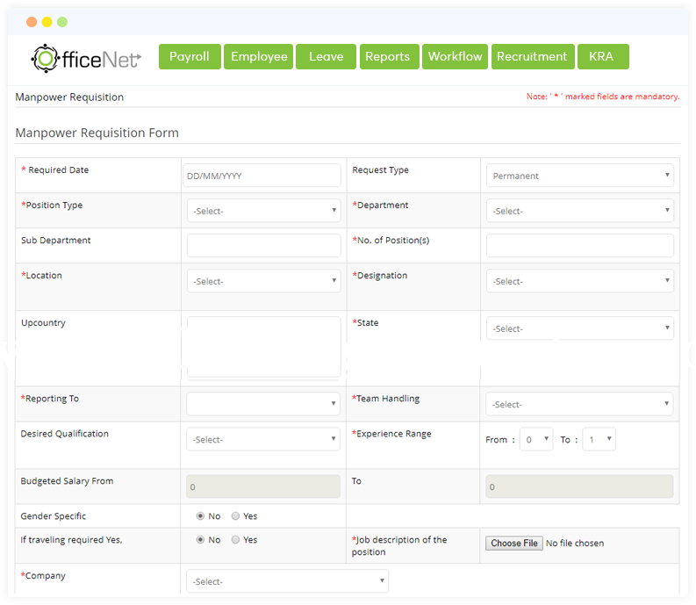Expand the State dropdown
The width and height of the screenshot is (696, 605).
(x=579, y=328)
